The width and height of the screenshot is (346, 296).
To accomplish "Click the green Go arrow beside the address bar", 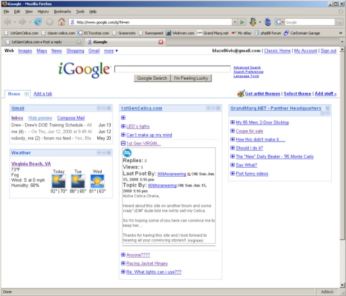I will coord(242,22).
